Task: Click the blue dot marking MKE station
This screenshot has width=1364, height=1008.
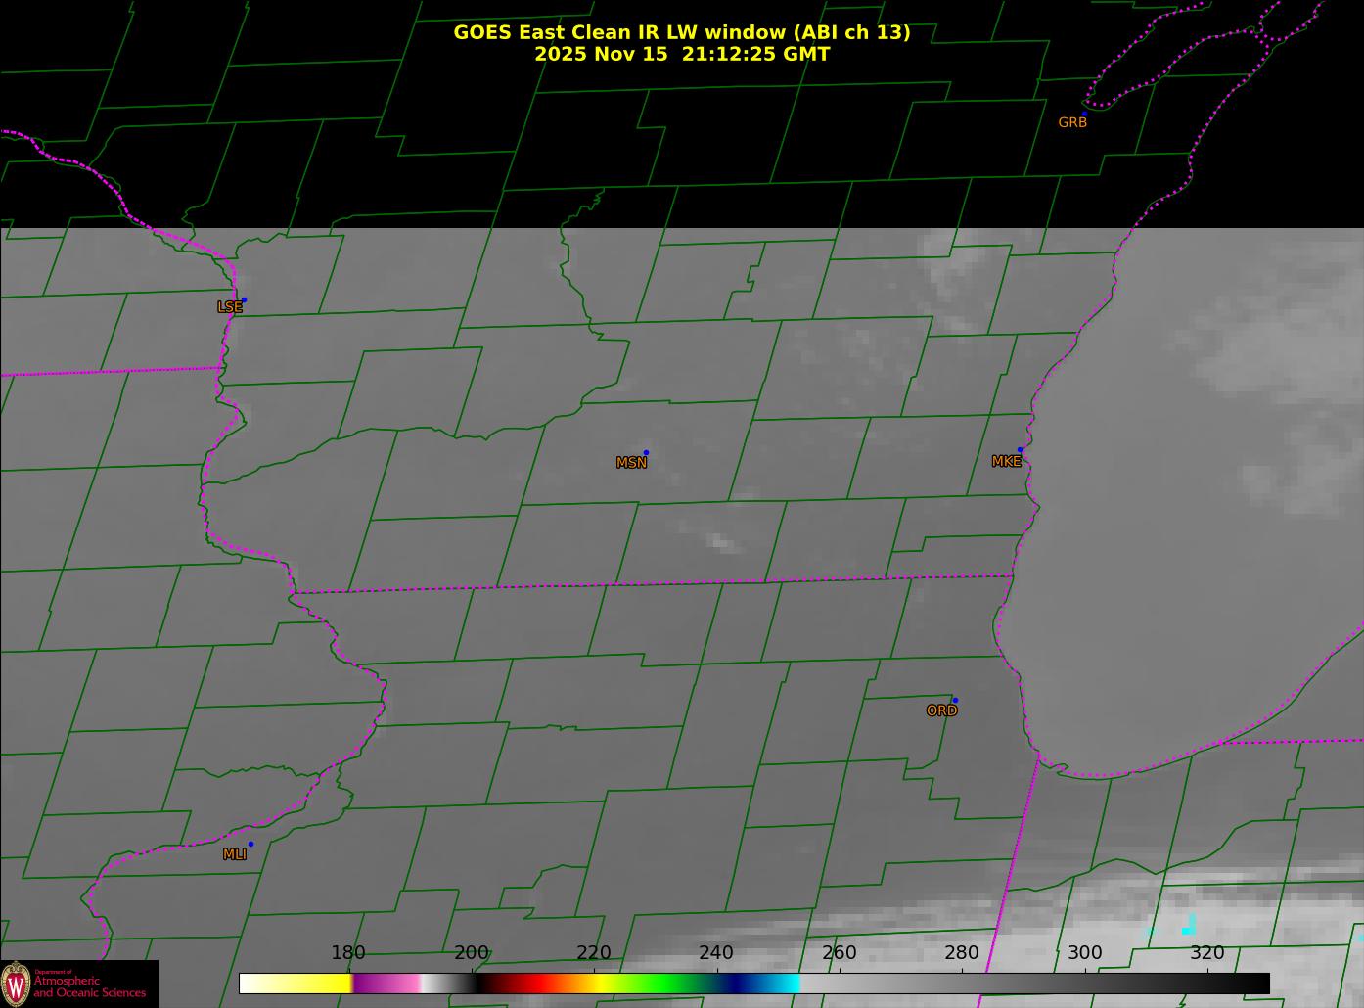Action: 1020,450
